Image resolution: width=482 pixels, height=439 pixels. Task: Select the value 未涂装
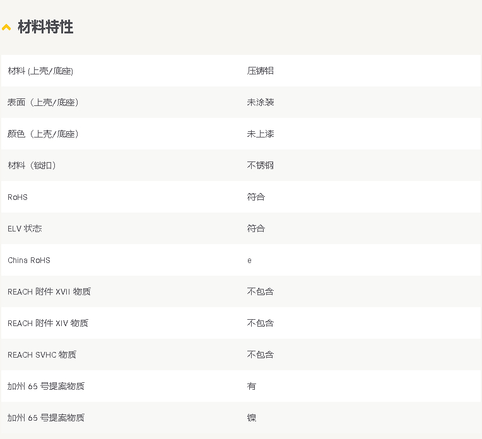tap(261, 102)
